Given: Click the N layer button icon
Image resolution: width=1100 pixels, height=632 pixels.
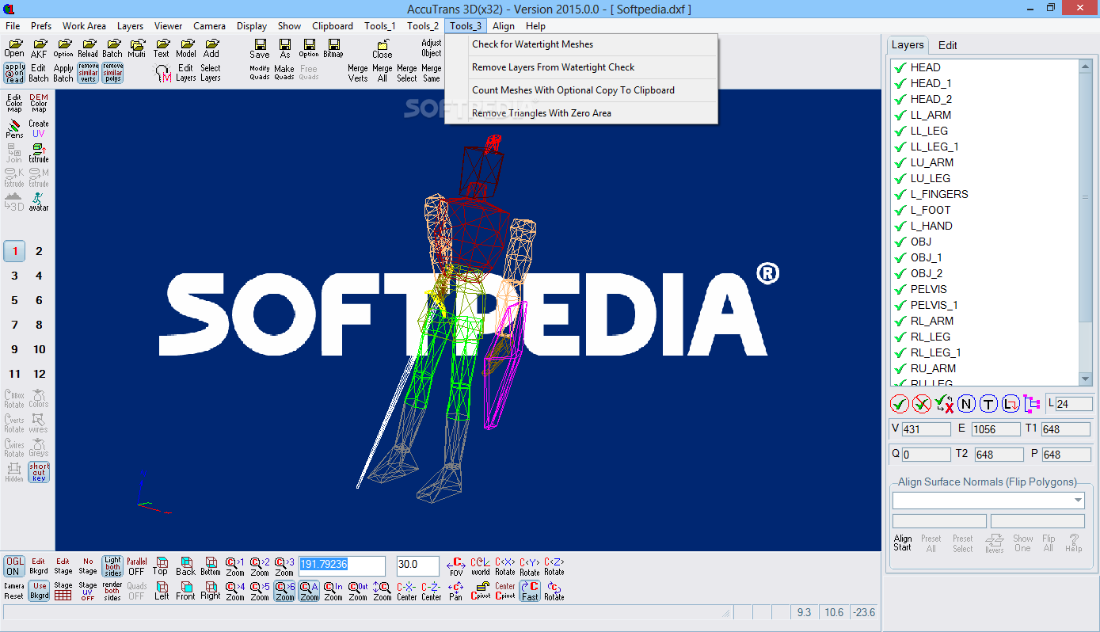Looking at the screenshot, I should tap(966, 404).
